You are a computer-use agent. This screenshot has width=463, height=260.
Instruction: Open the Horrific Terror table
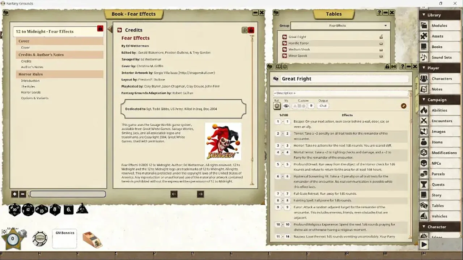(299, 43)
